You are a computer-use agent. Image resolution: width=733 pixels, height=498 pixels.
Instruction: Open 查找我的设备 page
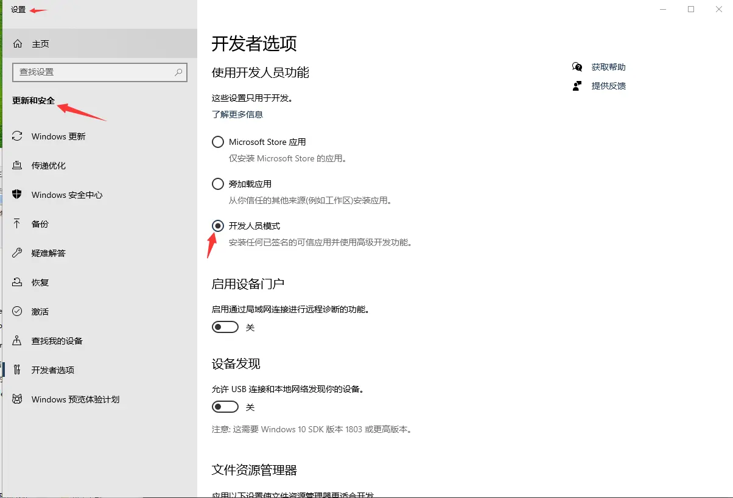(100, 341)
